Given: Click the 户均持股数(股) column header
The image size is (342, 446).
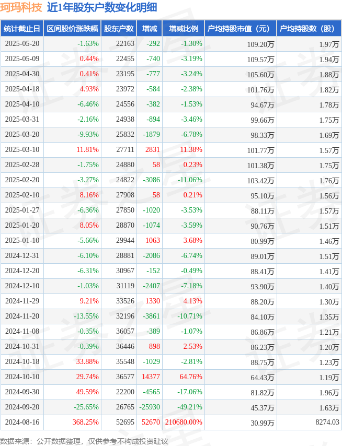Looking at the screenshot, I should click(x=309, y=28).
